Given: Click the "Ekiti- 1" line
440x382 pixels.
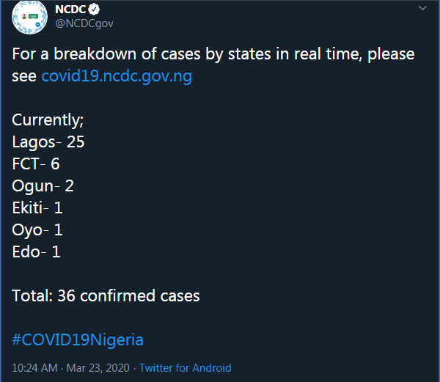Looking at the screenshot, I should [x=37, y=207].
